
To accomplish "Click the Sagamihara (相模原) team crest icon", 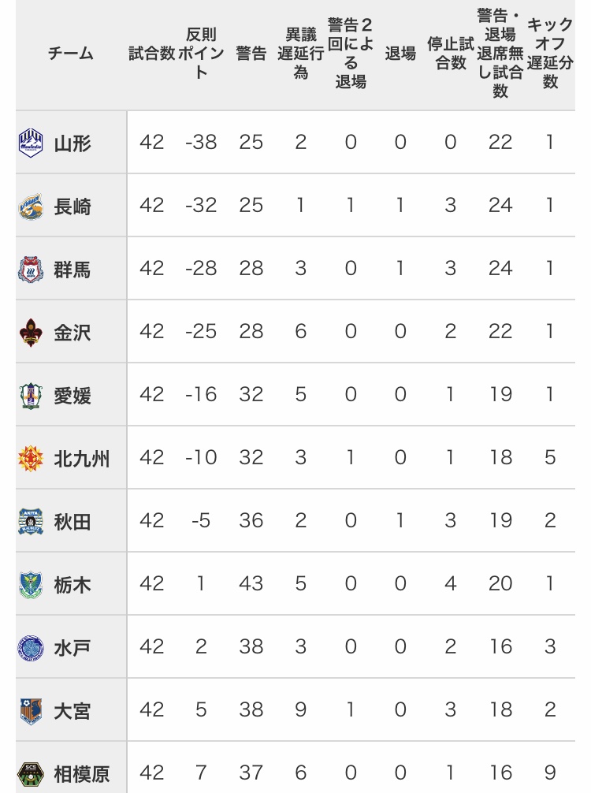I will [x=31, y=773].
